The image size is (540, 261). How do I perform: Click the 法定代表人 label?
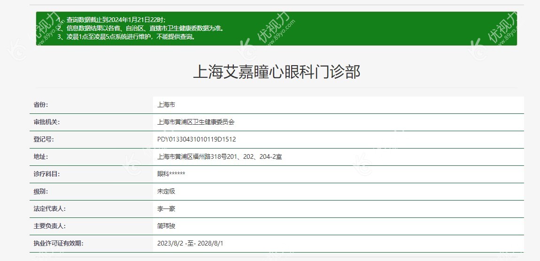coord(49,209)
